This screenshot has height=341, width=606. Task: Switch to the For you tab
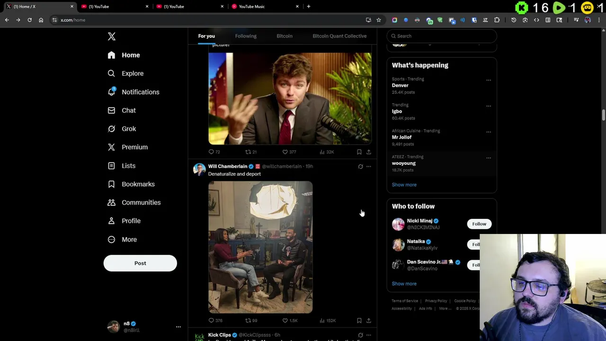click(206, 36)
